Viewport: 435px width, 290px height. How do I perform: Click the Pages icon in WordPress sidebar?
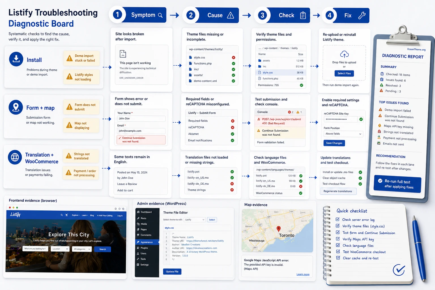click(x=138, y=230)
